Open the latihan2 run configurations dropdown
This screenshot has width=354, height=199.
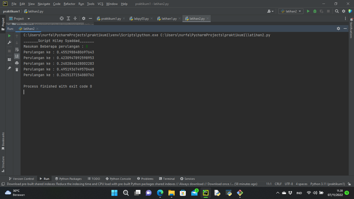[291, 11]
